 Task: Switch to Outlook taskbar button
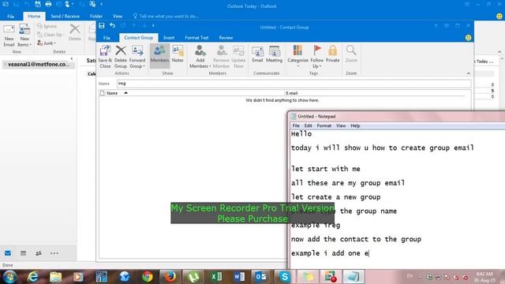click(x=261, y=277)
